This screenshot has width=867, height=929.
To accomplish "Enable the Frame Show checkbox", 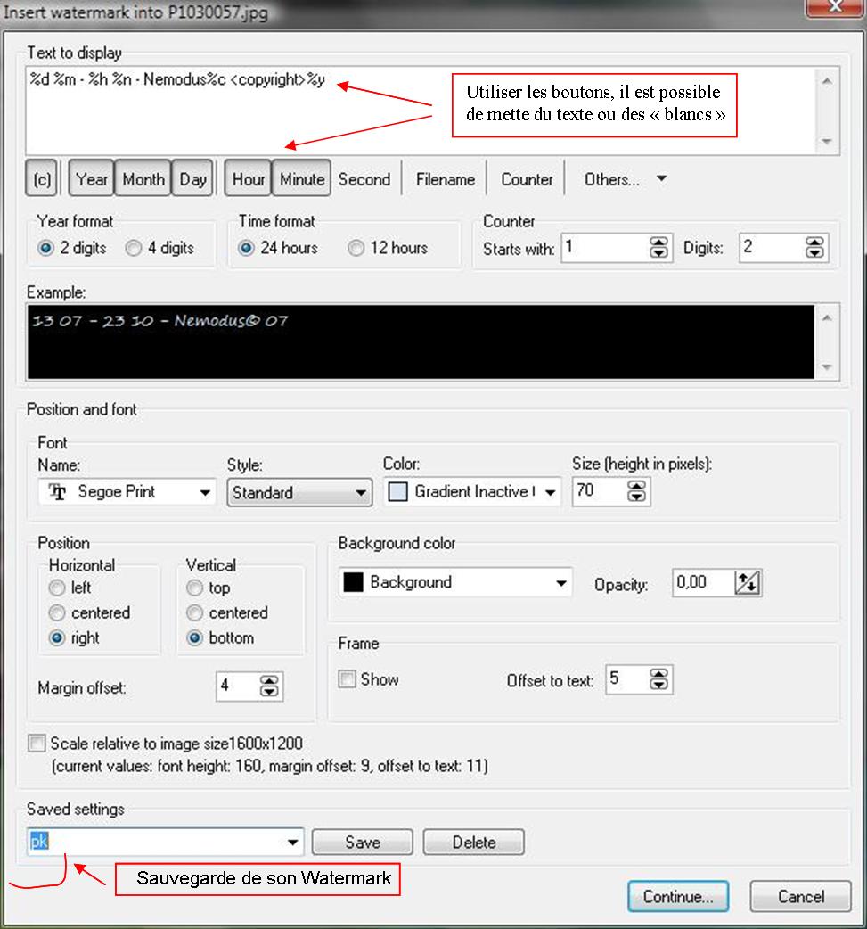I will coord(348,679).
